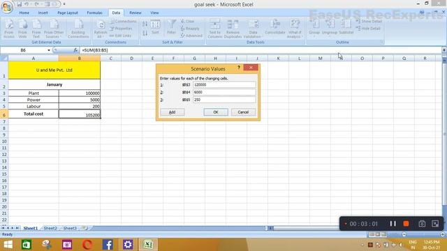Expand the Outline group dialog launcher

pos(381,42)
